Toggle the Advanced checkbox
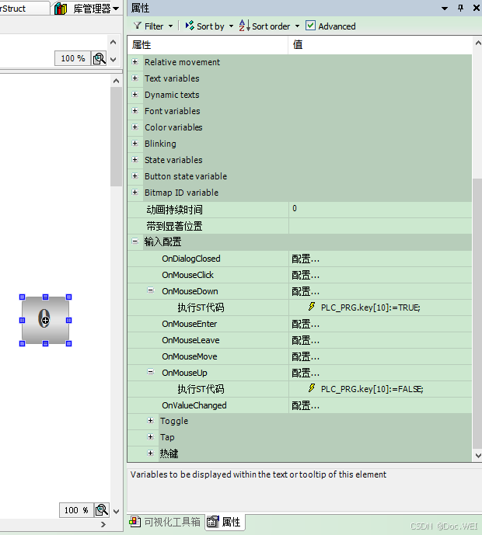Viewport: 482px width, 535px height. tap(310, 26)
